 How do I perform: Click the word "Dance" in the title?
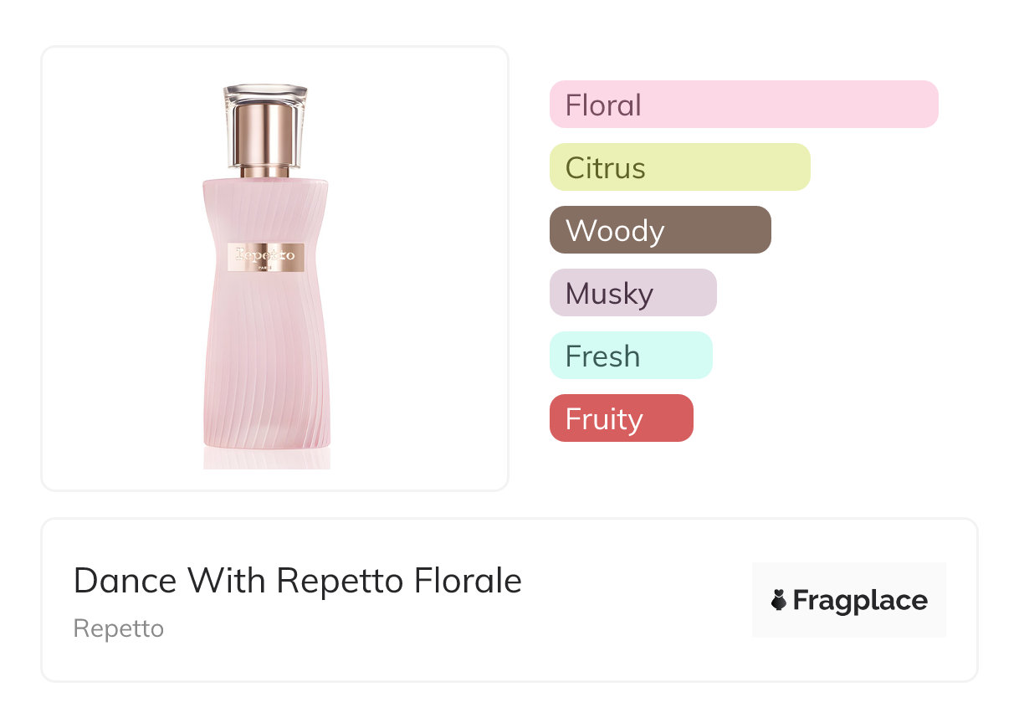(125, 581)
